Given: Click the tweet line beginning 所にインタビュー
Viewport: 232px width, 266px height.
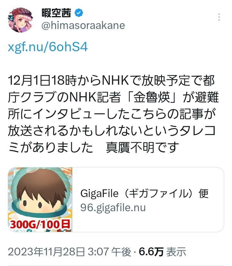Looking at the screenshot, I should tap(112, 114).
